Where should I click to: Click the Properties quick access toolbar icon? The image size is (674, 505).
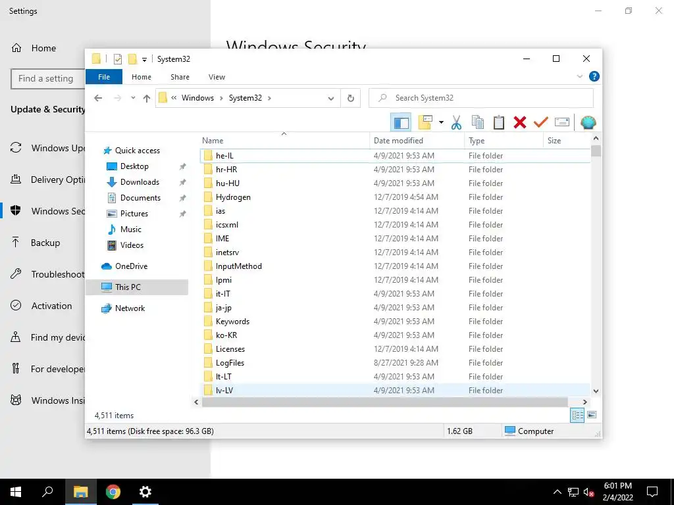coord(118,59)
